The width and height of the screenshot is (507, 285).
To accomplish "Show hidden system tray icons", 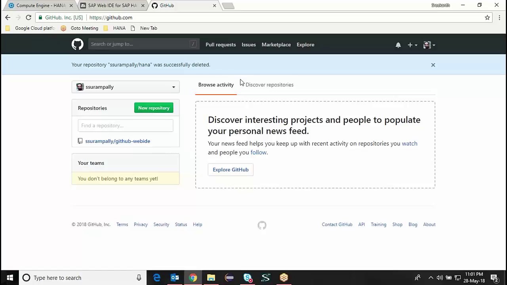I will click(431, 278).
